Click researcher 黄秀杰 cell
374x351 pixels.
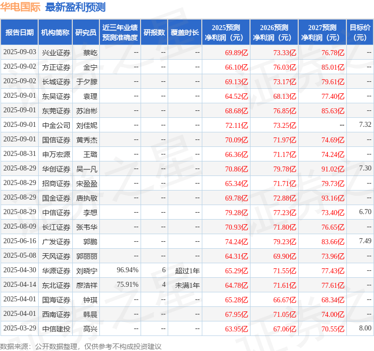(87, 140)
